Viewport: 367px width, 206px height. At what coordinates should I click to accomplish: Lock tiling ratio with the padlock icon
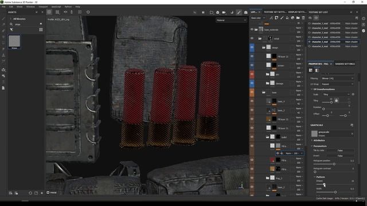(x=337, y=101)
